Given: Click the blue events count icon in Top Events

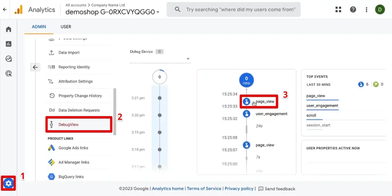Looking at the screenshot, I should (361, 85).
